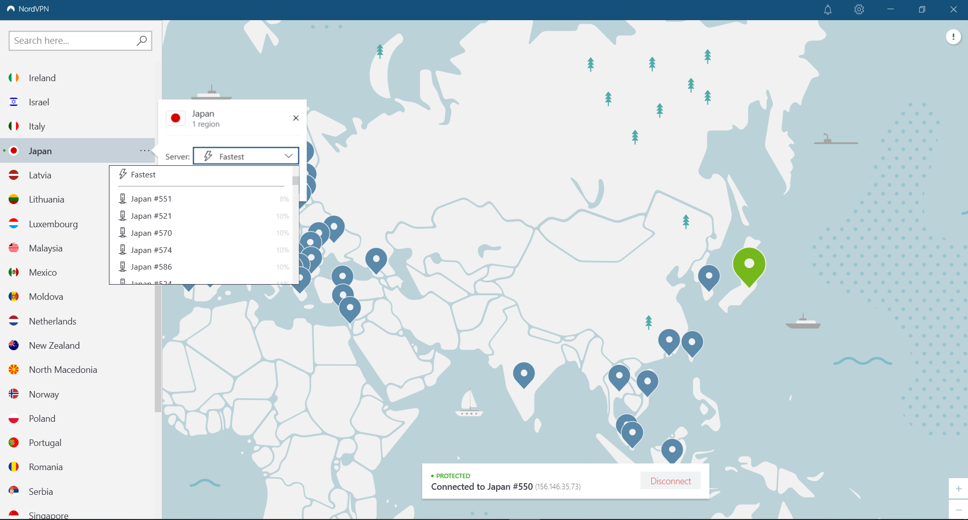Click the Italy flag icon
The width and height of the screenshot is (968, 520).
(14, 126)
